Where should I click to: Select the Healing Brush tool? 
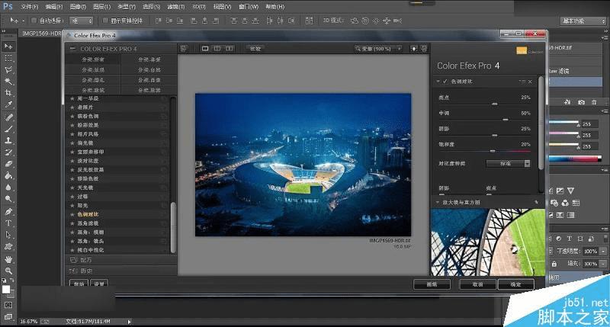(x=8, y=117)
